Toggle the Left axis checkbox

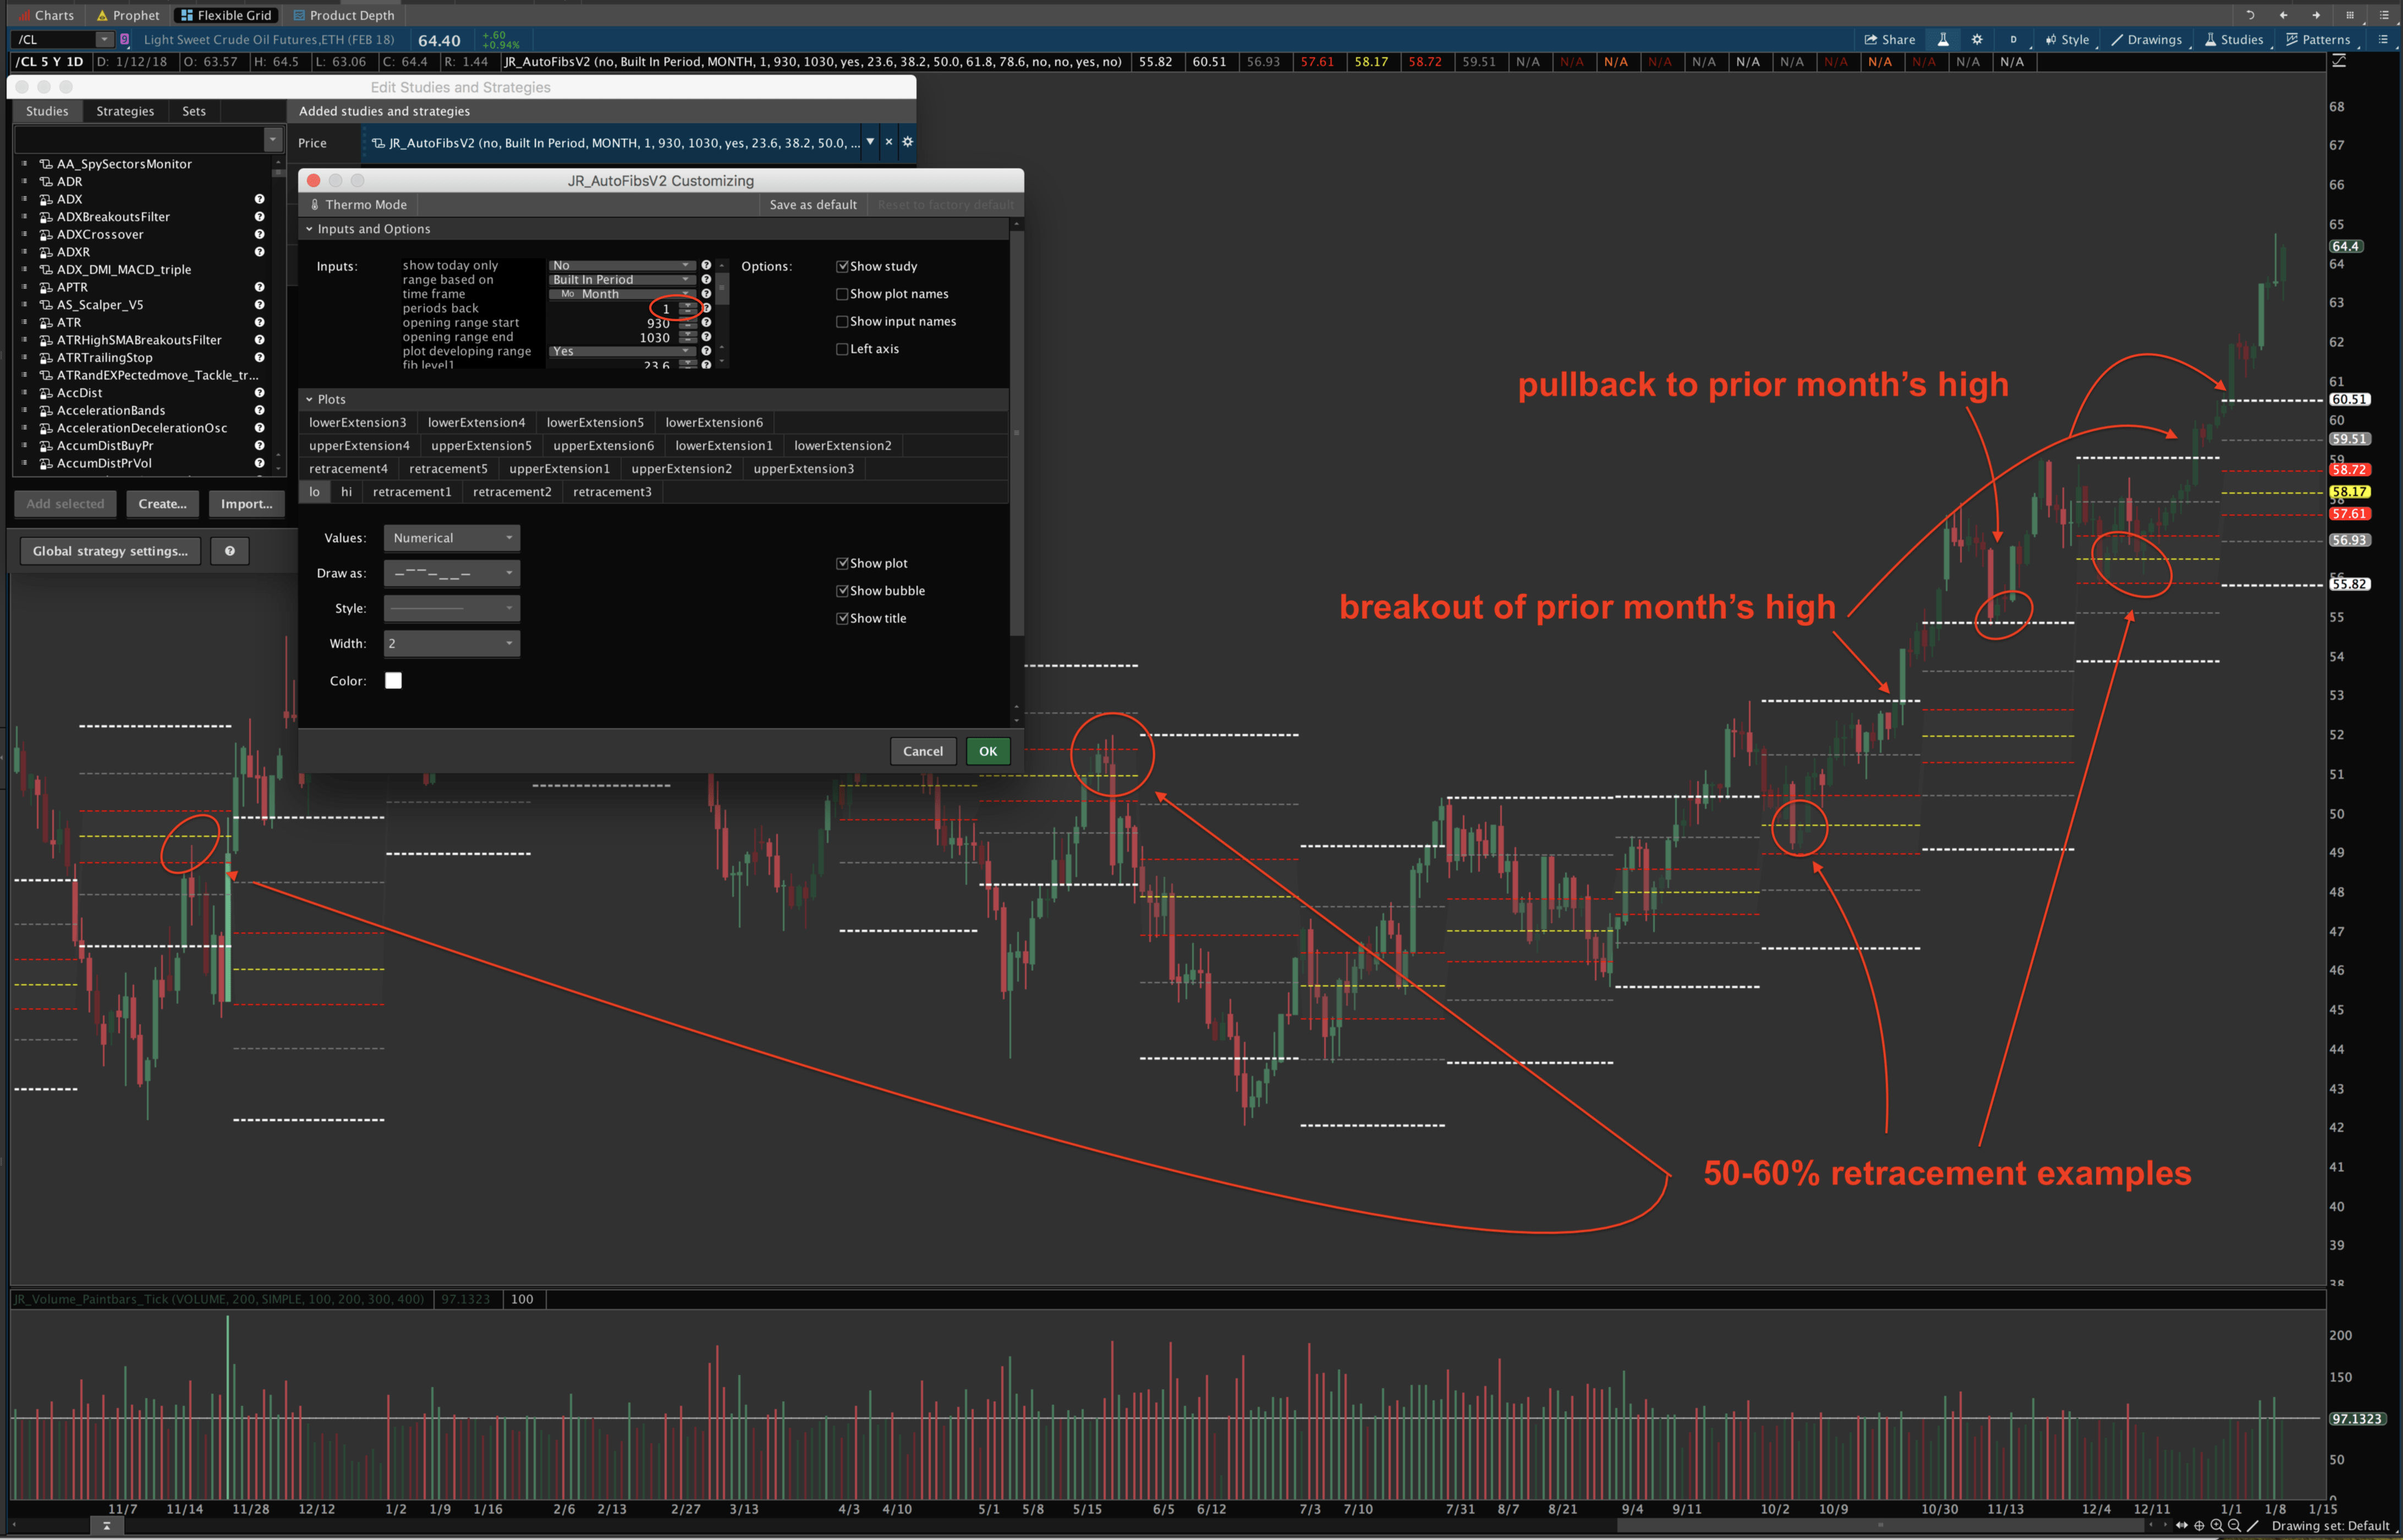click(x=842, y=349)
